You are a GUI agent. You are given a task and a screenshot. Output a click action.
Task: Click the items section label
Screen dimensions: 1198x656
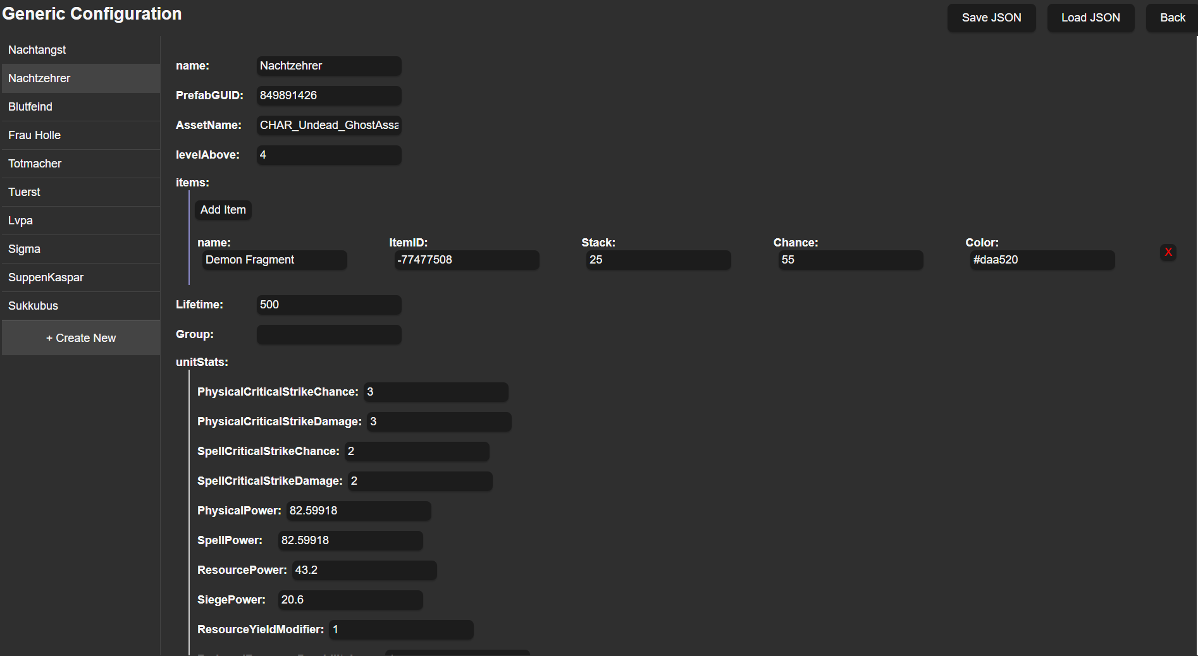point(192,183)
